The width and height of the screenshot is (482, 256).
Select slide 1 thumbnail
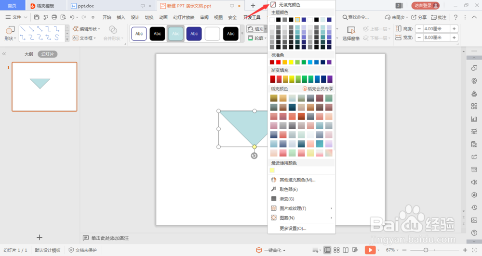click(x=44, y=86)
